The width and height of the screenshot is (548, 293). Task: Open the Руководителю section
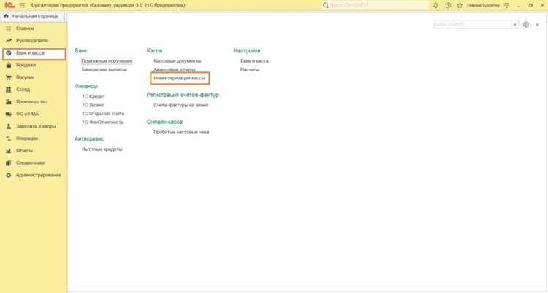[x=32, y=41]
